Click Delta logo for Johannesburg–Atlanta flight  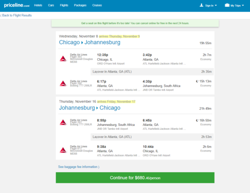click(63, 123)
